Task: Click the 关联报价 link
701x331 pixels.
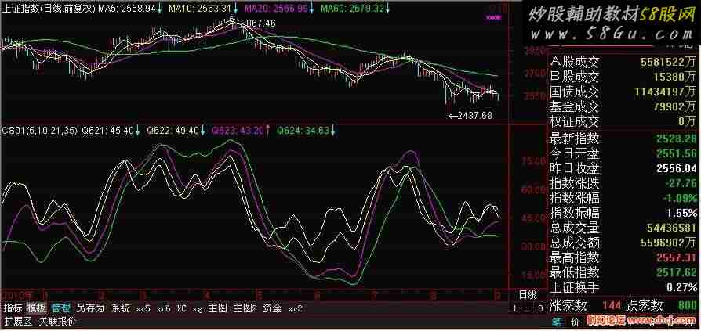Action: pyautogui.click(x=57, y=321)
